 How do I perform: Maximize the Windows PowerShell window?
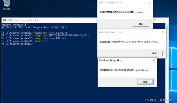click(x=155, y=20)
